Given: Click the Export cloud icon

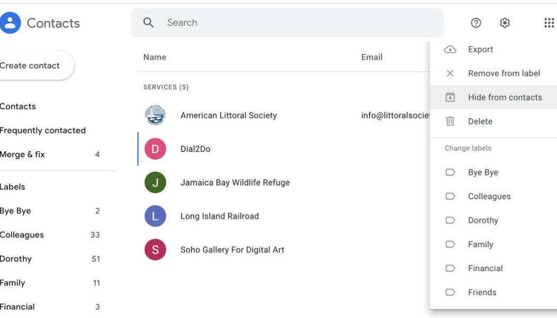Looking at the screenshot, I should point(450,49).
